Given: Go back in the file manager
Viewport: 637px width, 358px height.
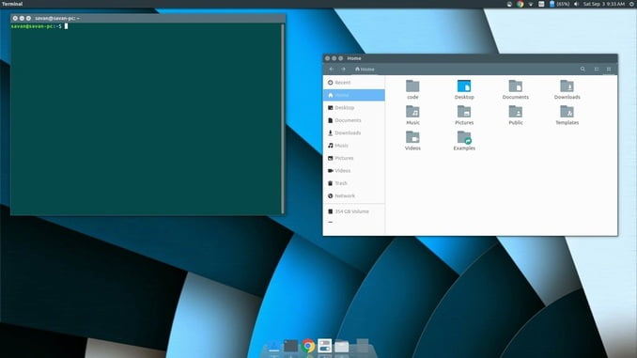Looking at the screenshot, I should click(332, 70).
